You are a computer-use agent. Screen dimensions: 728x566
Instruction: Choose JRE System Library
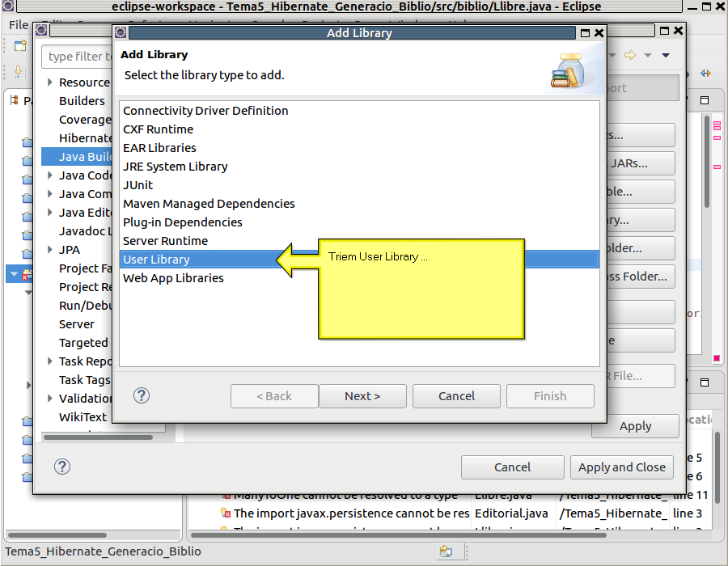[x=359, y=167]
